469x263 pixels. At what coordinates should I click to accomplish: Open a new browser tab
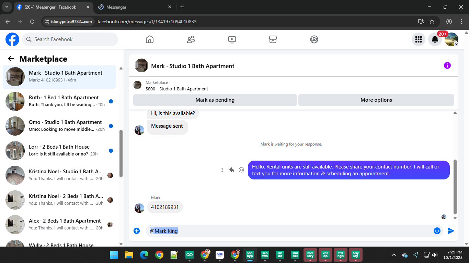point(182,7)
